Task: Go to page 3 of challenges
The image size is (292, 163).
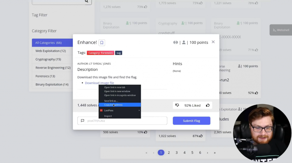Action: (x=177, y=153)
